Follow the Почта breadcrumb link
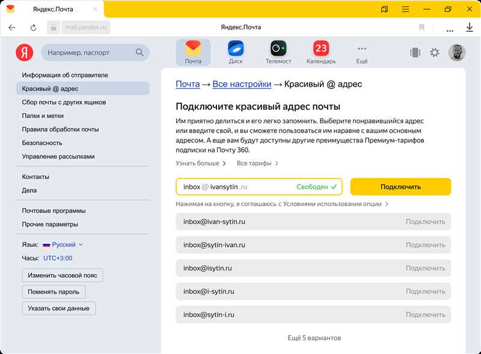Screen dimensions: 481x354 (x=188, y=84)
